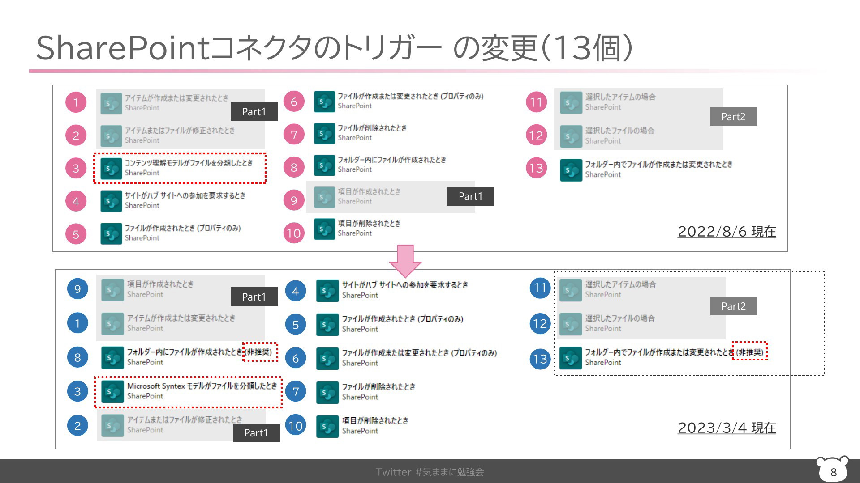Click SharePoint icon next to ファイルが削除されたとき, 2022/8/6 list
This screenshot has width=860, height=483.
point(324,133)
